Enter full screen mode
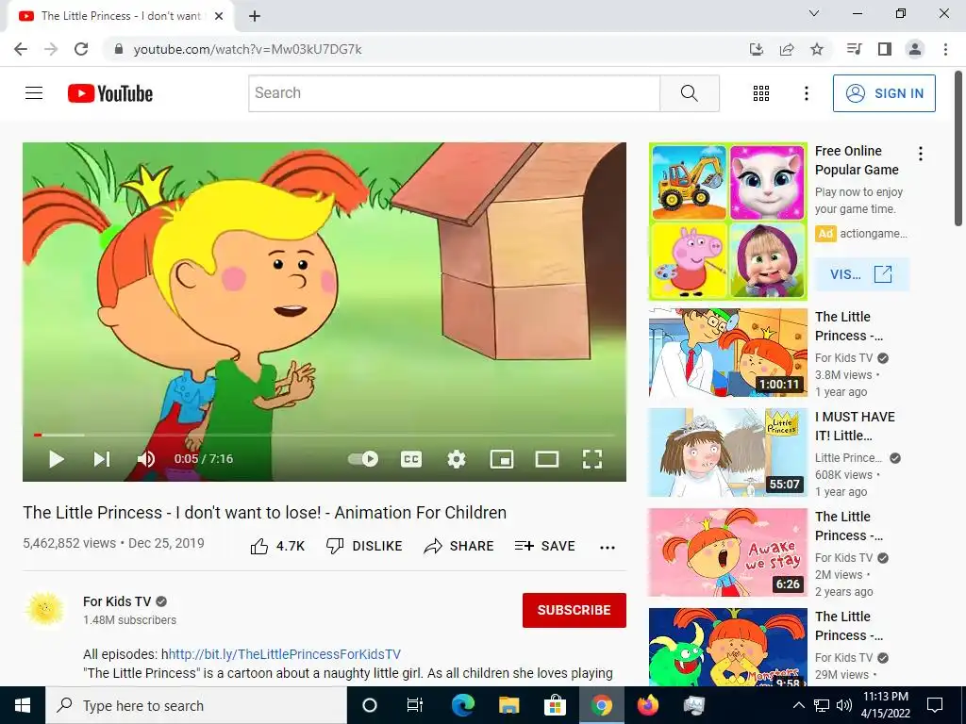 click(x=592, y=459)
